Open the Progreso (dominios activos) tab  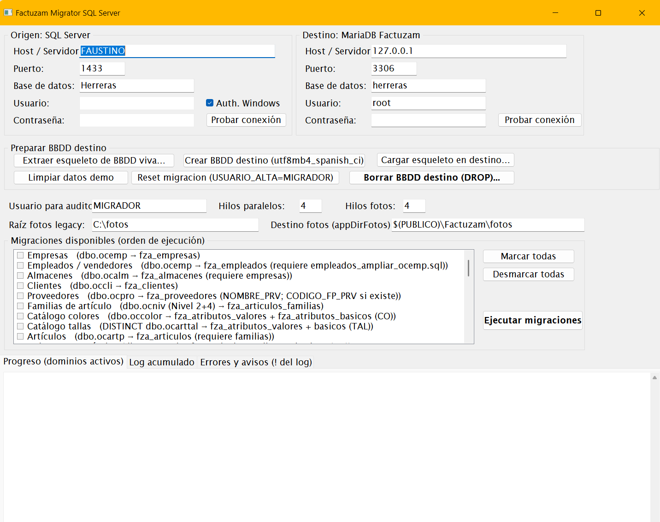pyautogui.click(x=64, y=361)
